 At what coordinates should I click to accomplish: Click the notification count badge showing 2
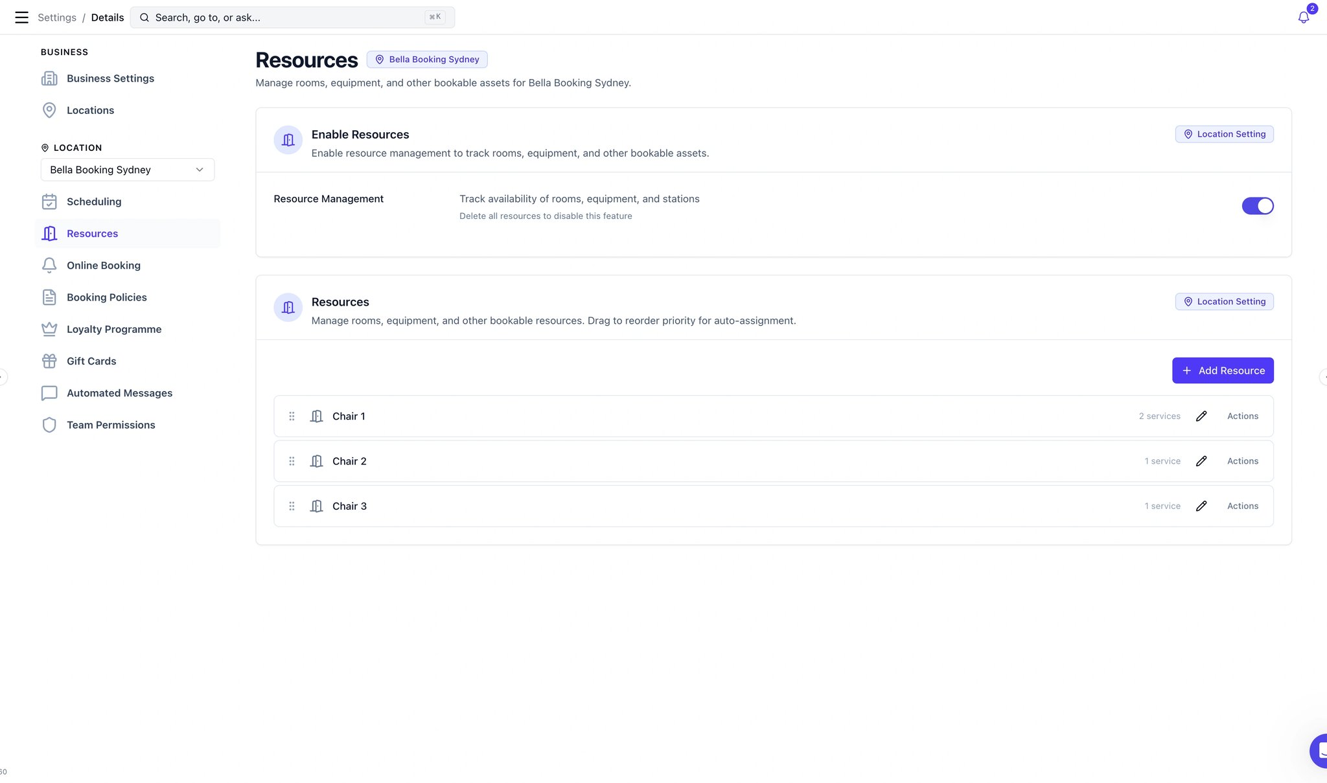click(x=1312, y=8)
